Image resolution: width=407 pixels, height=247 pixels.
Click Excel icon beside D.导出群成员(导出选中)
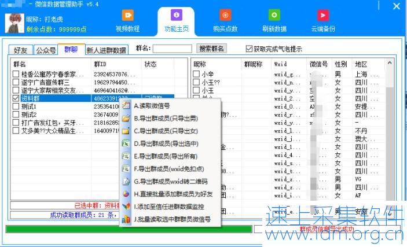(x=126, y=143)
